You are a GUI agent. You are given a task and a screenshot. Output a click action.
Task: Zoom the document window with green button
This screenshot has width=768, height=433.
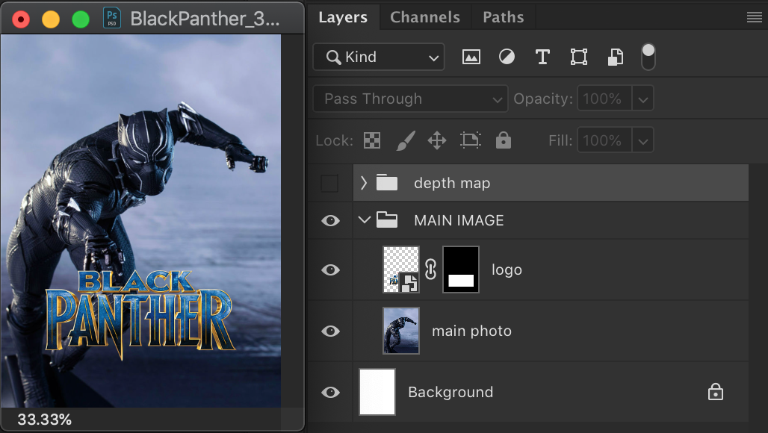(81, 19)
